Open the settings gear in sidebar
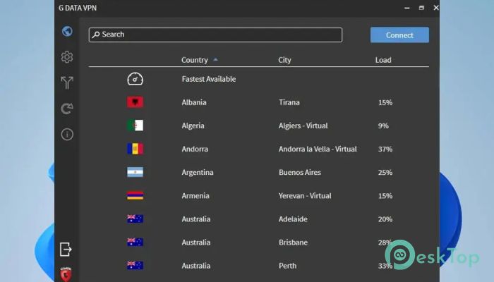The height and width of the screenshot is (282, 494). click(67, 57)
